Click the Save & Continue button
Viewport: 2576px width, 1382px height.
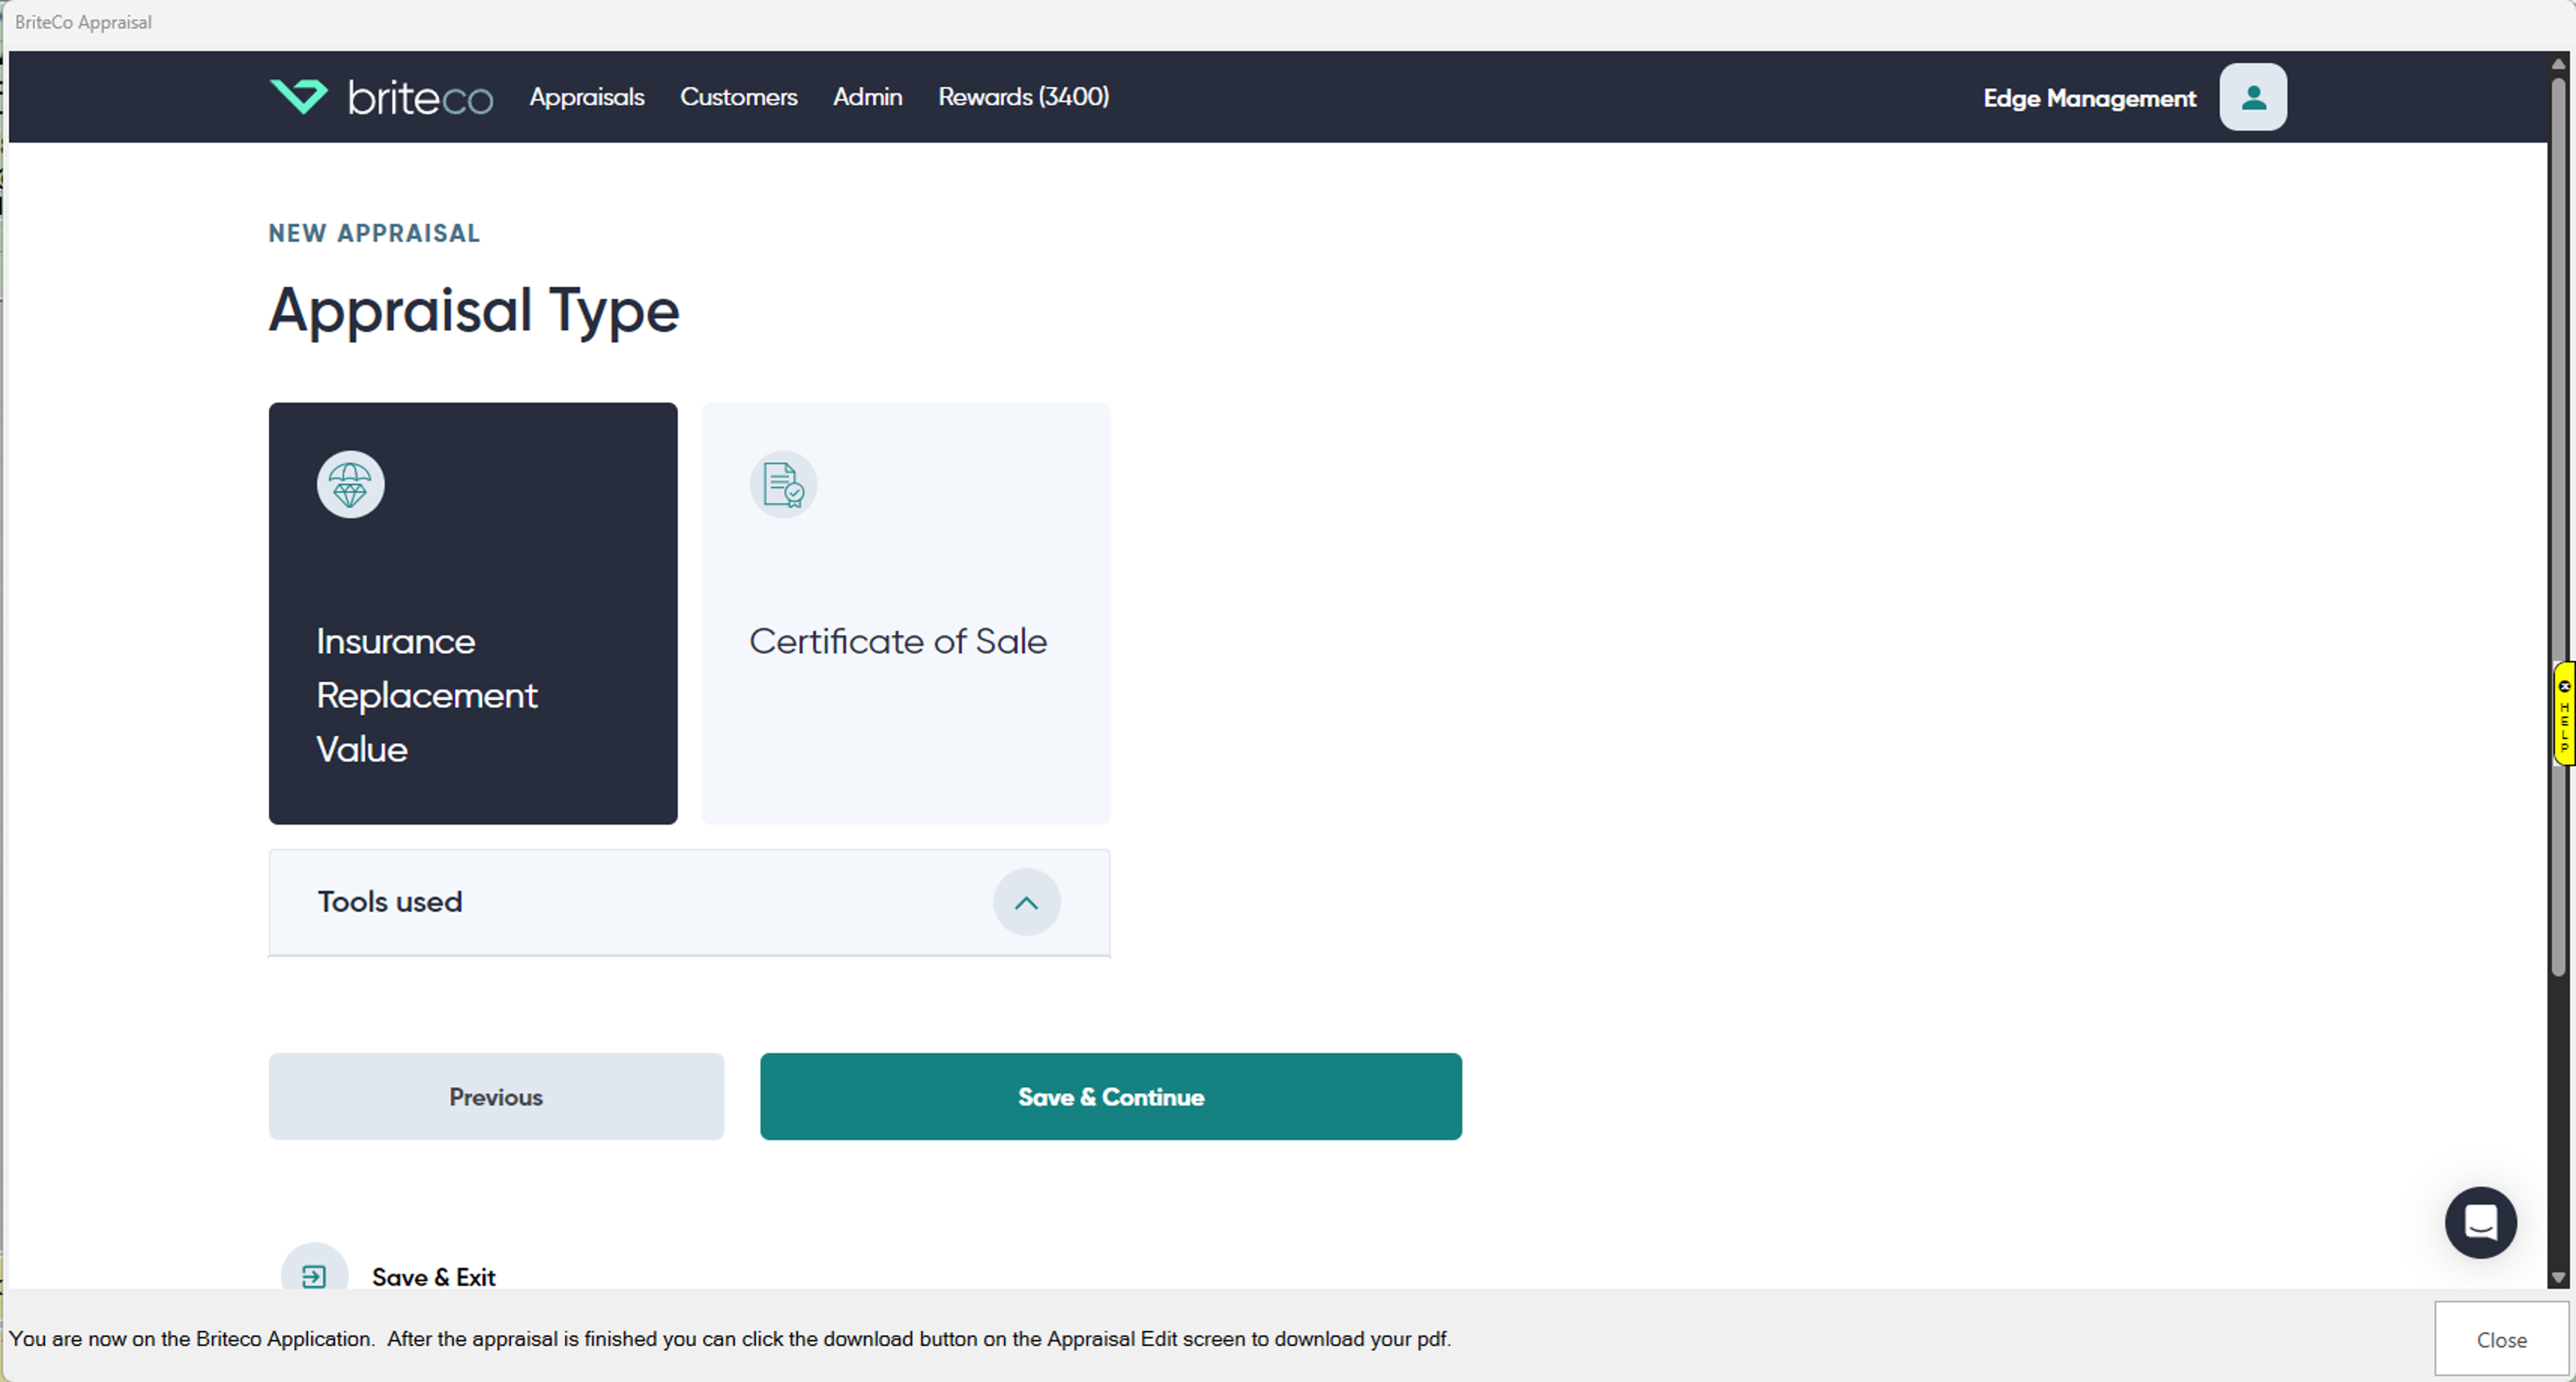click(1110, 1096)
